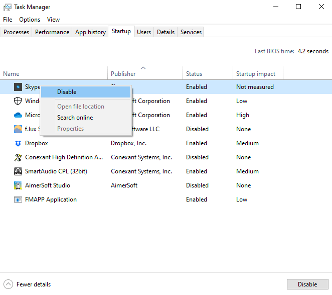Click the Microsoft OneDrive cloud icon
Image resolution: width=332 pixels, height=295 pixels.
[18, 115]
